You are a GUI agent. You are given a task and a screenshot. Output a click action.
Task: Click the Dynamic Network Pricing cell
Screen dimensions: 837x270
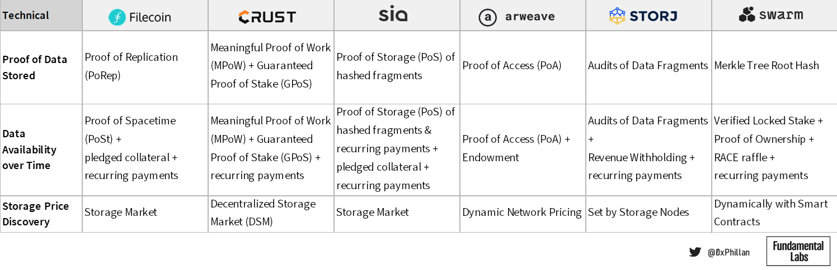click(x=522, y=213)
